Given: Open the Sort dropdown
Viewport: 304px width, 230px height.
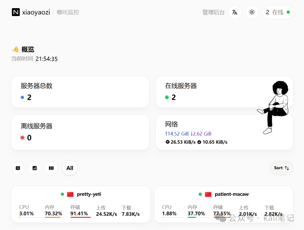Looking at the screenshot, I should click(281, 168).
